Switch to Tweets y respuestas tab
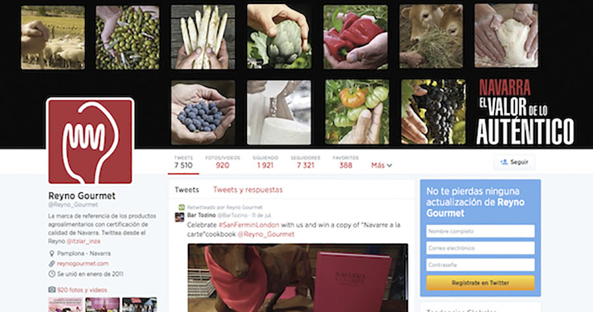The image size is (593, 312). click(x=248, y=190)
